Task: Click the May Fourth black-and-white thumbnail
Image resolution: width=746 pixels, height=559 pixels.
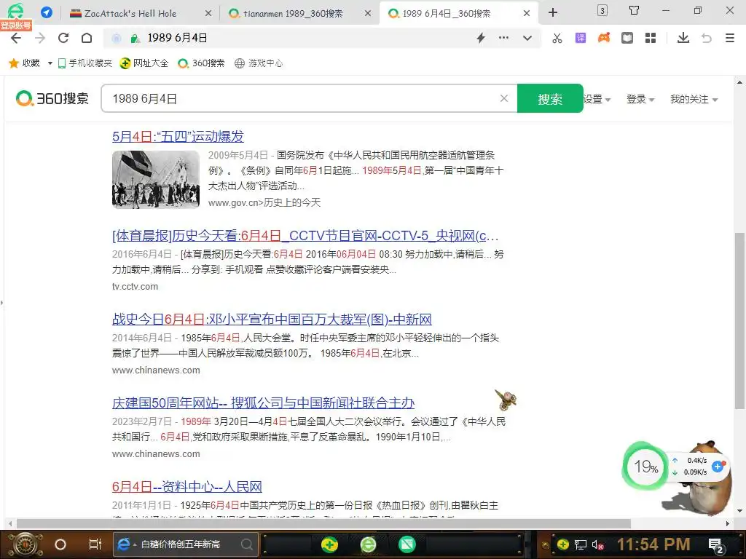Action: click(x=156, y=180)
